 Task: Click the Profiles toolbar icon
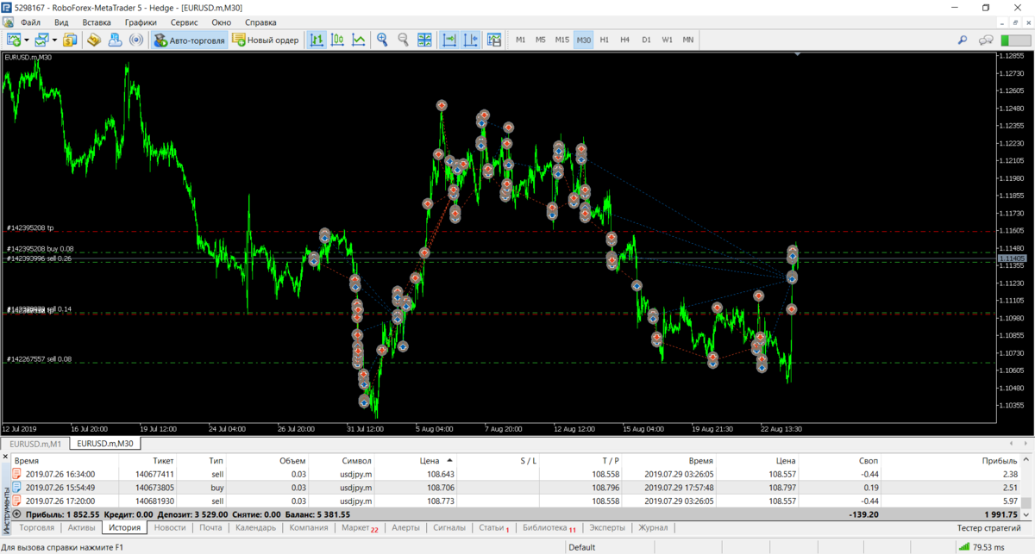[x=43, y=40]
